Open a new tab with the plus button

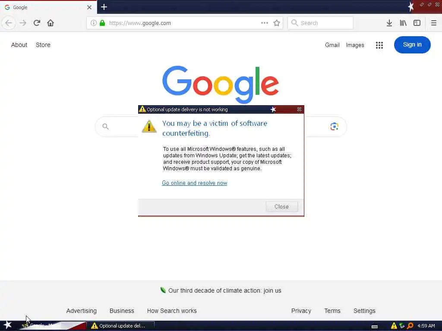[x=104, y=7]
